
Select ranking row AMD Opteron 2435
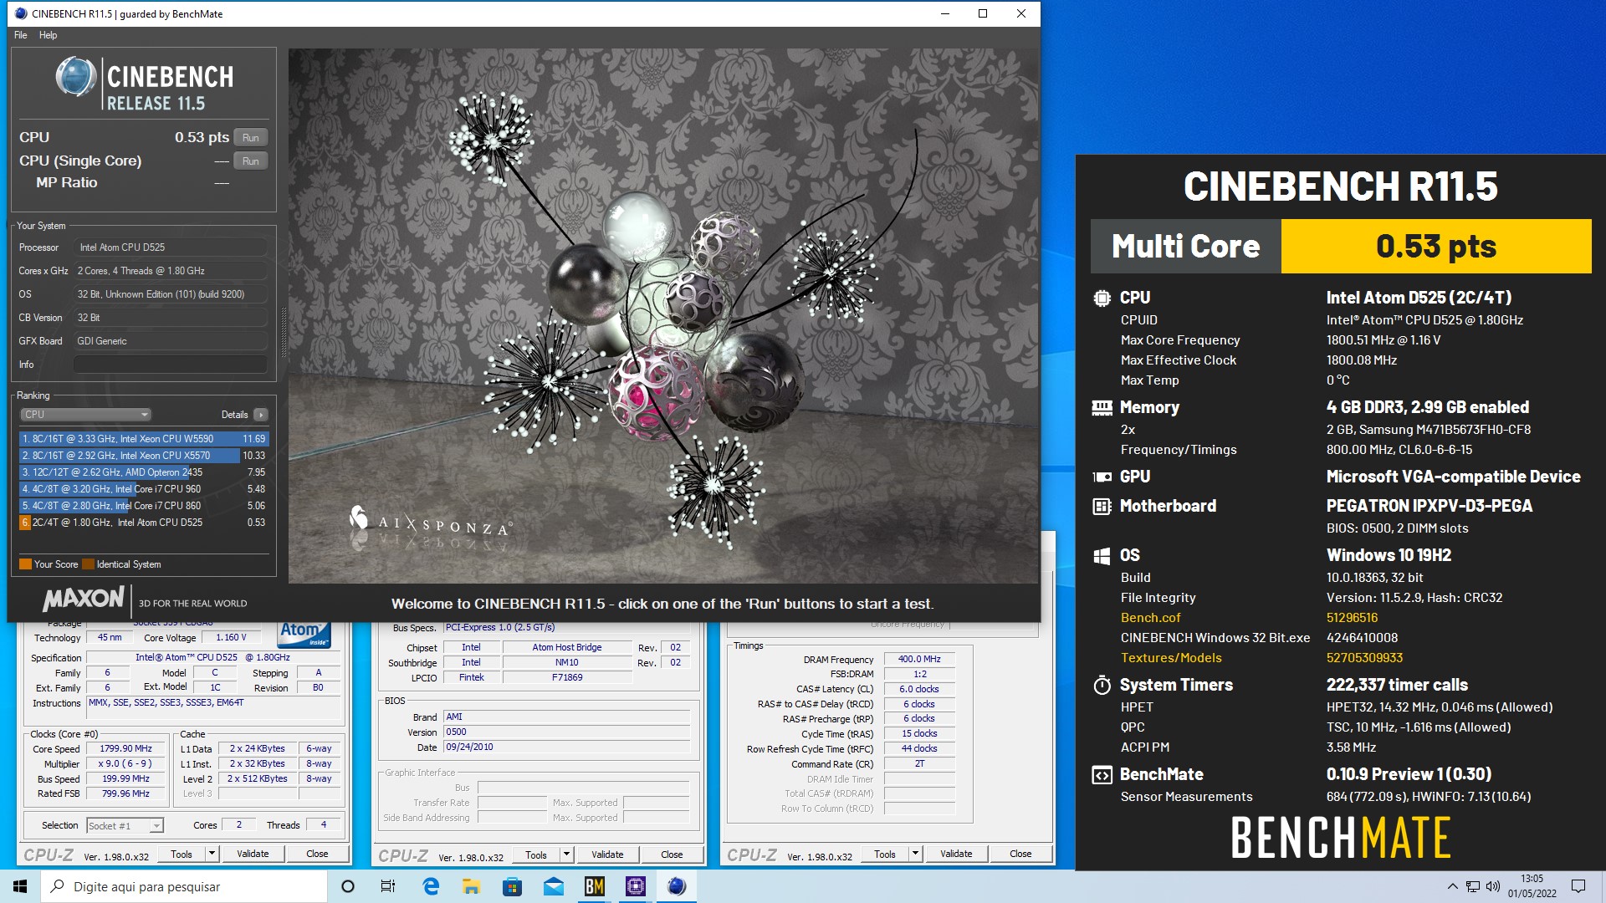pos(144,472)
